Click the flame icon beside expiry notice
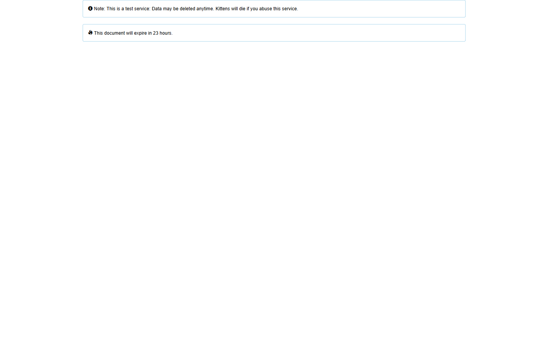 pyautogui.click(x=90, y=32)
